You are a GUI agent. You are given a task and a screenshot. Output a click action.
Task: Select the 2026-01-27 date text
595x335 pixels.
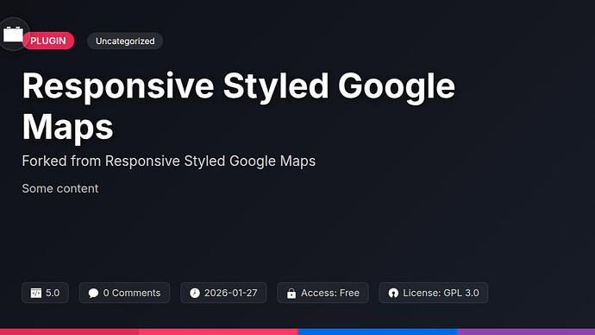[231, 293]
